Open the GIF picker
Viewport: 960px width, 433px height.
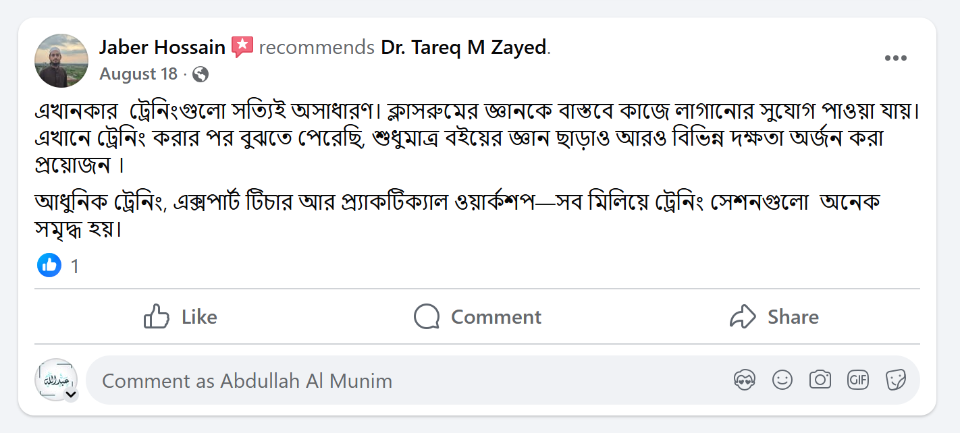point(857,380)
